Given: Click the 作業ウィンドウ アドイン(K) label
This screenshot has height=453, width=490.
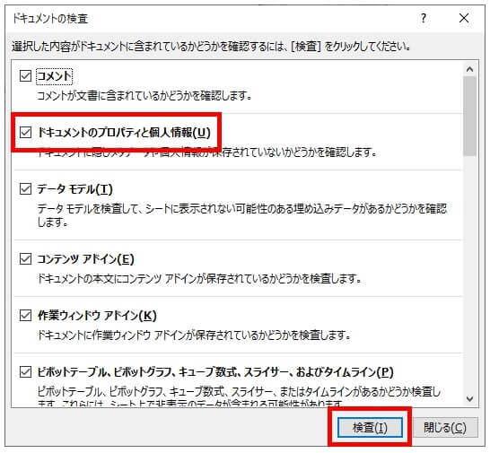Looking at the screenshot, I should (x=97, y=316).
